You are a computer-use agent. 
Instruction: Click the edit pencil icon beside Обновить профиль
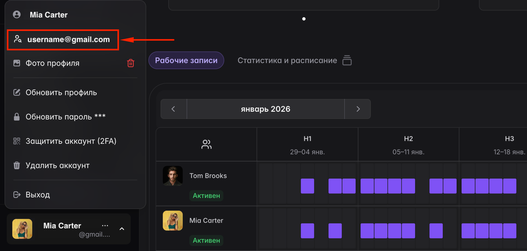point(17,92)
